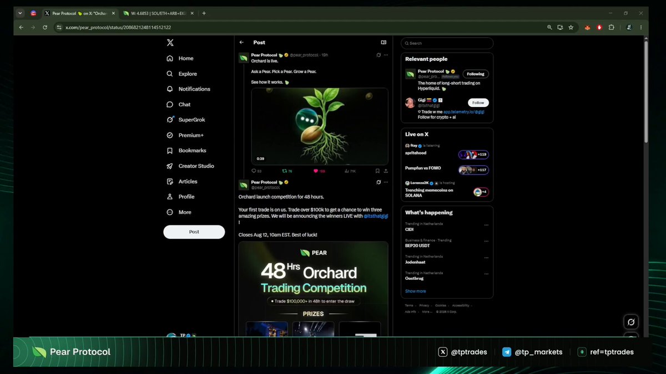Follow Gigi in Relevant people

point(478,103)
